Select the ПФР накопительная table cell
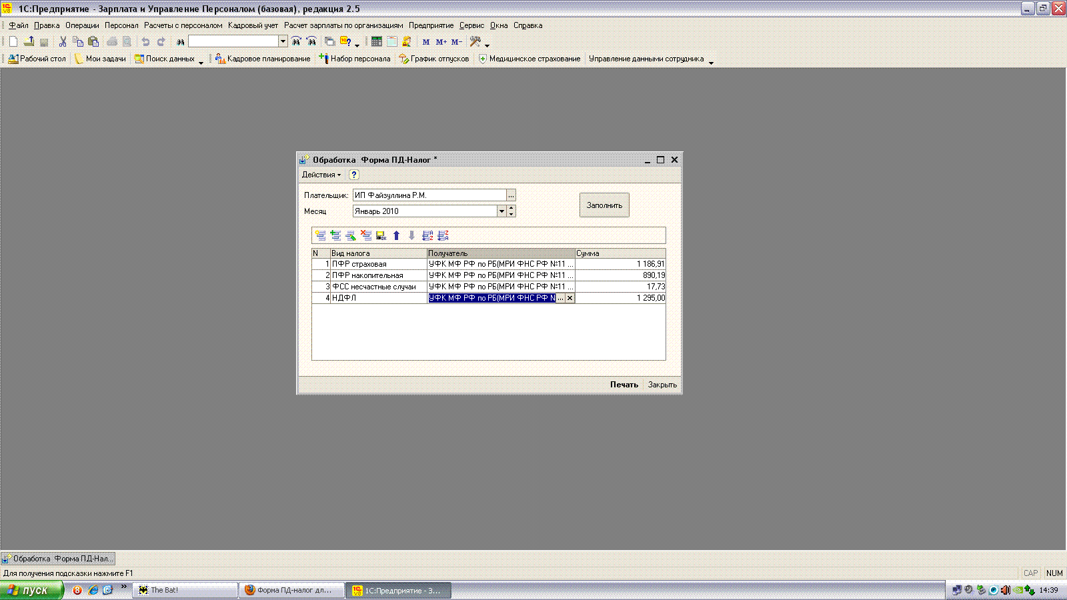Viewport: 1067px width, 600px height. pos(378,275)
